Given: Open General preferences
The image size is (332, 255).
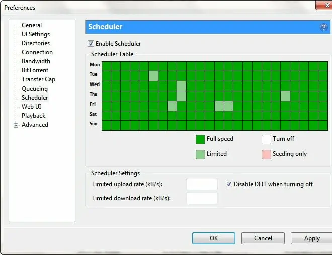Looking at the screenshot, I should [32, 25].
